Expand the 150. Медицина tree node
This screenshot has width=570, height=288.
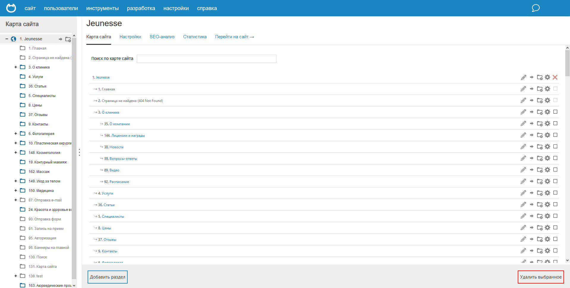(x=16, y=191)
